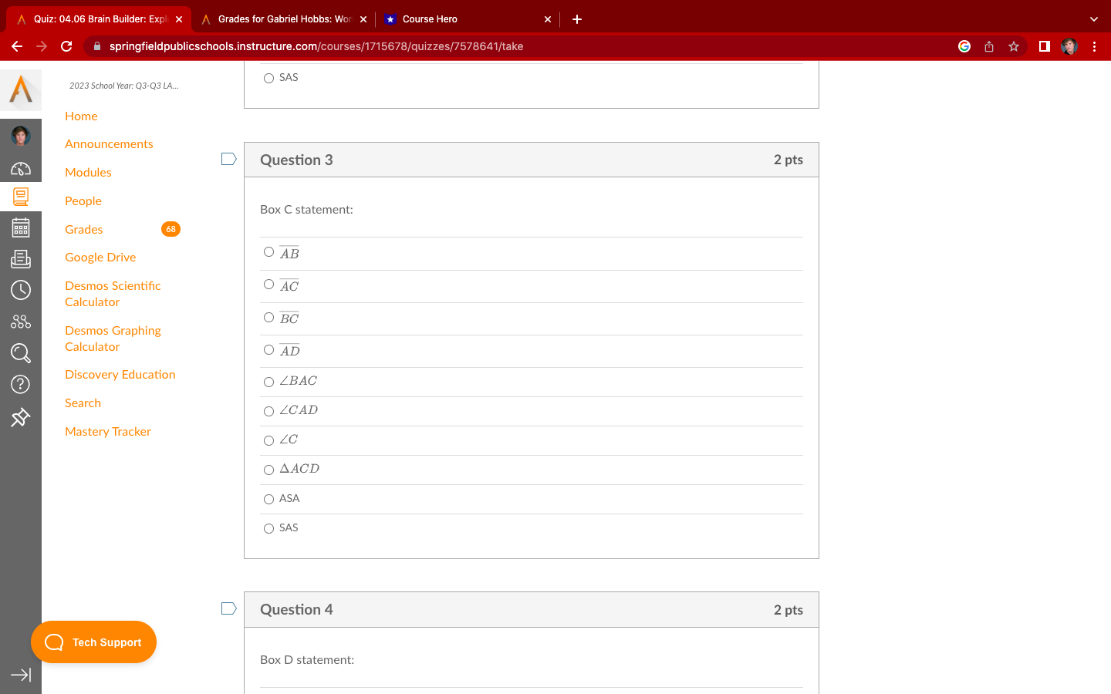1111x694 pixels.
Task: Open the Grades link
Action: (84, 230)
